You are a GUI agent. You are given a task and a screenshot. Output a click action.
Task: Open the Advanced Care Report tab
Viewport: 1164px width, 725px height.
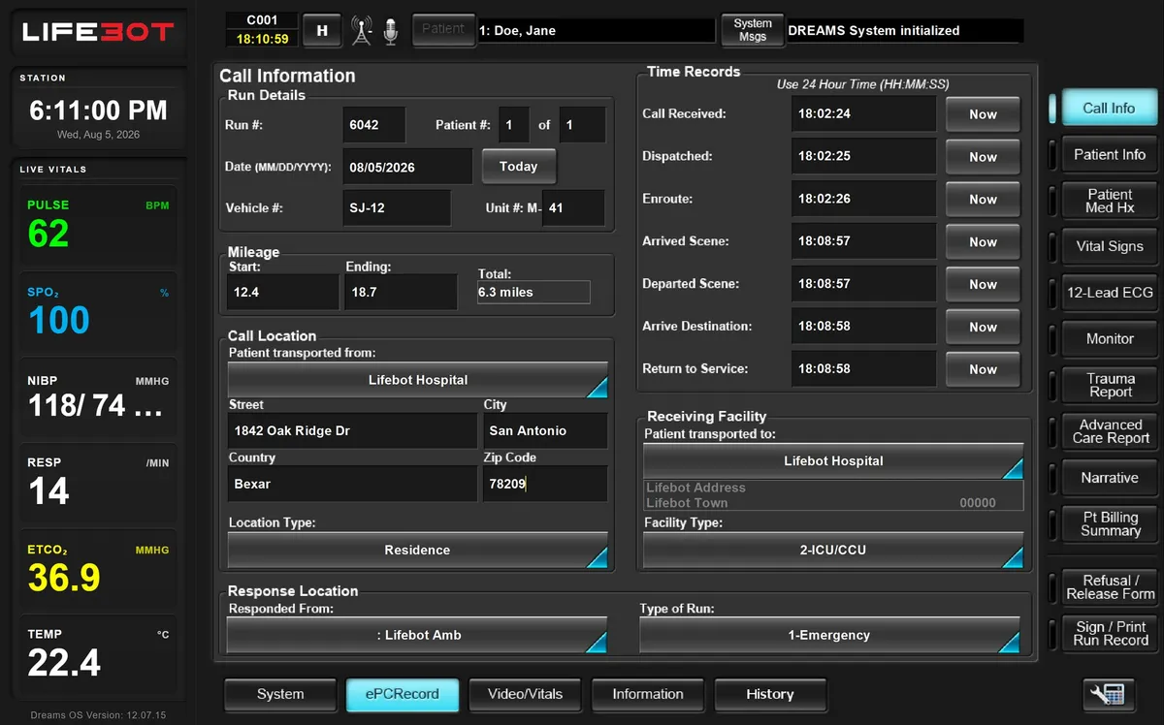point(1110,431)
